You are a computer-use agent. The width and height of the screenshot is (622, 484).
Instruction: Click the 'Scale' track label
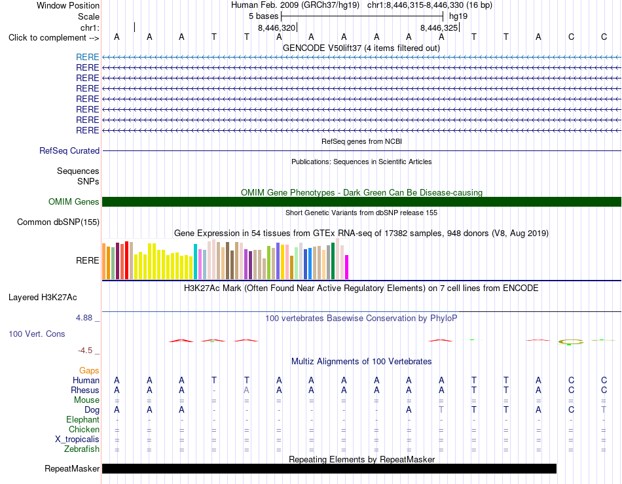click(88, 16)
